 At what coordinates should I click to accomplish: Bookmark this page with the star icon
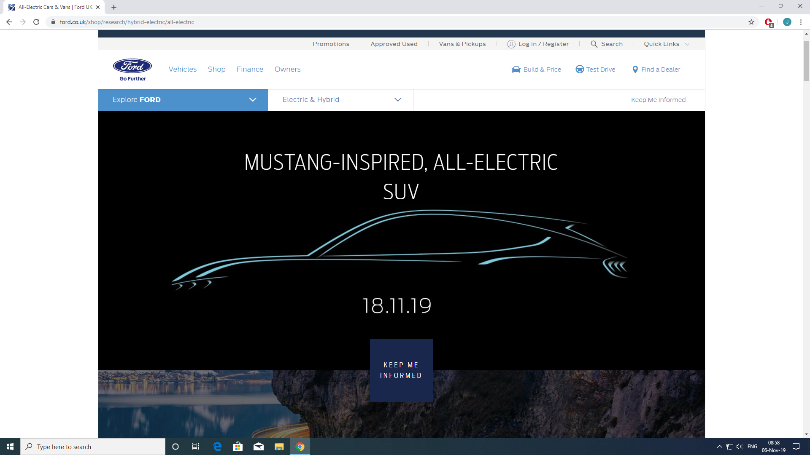[751, 22]
